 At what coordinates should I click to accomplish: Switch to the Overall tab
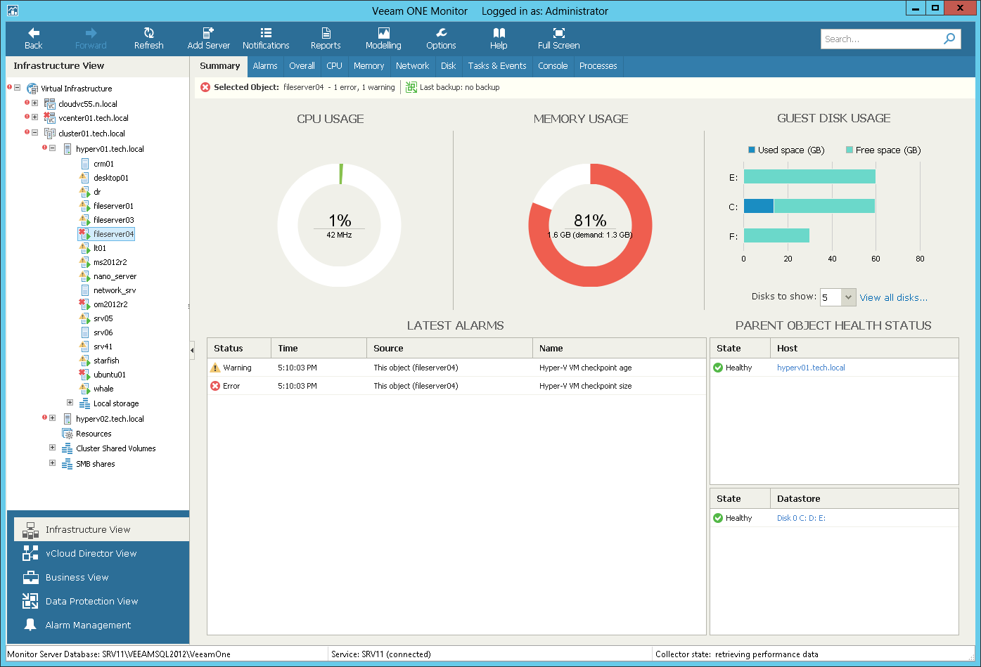(x=302, y=66)
